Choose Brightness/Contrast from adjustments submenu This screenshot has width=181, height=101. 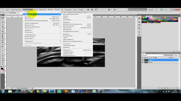[x=77, y=14]
